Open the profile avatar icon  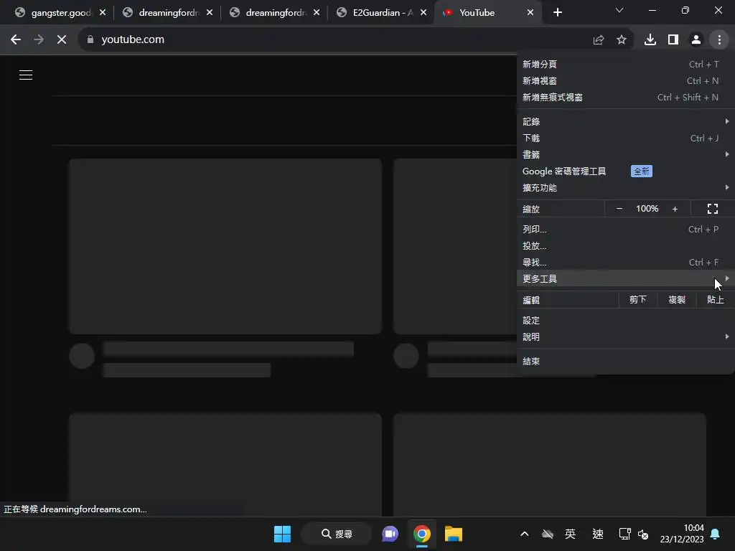[x=696, y=40]
